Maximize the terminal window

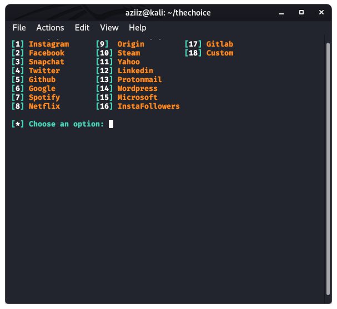click(x=301, y=12)
